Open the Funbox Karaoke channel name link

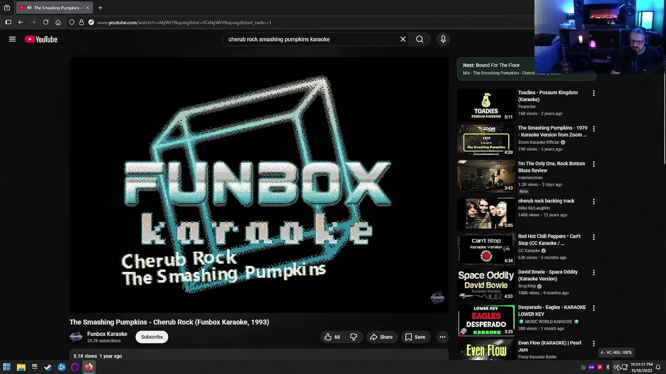point(107,334)
